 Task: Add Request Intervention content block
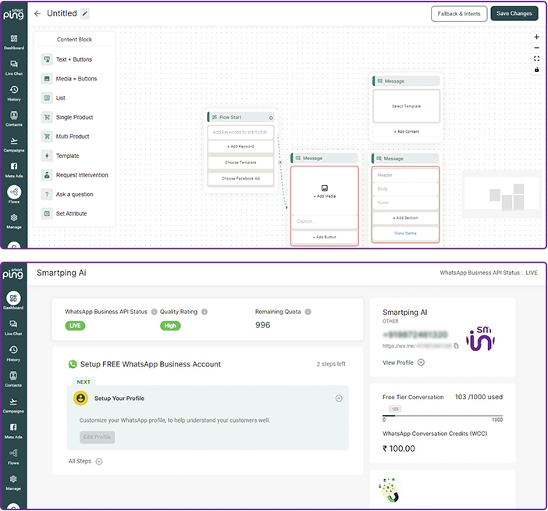coord(74,175)
